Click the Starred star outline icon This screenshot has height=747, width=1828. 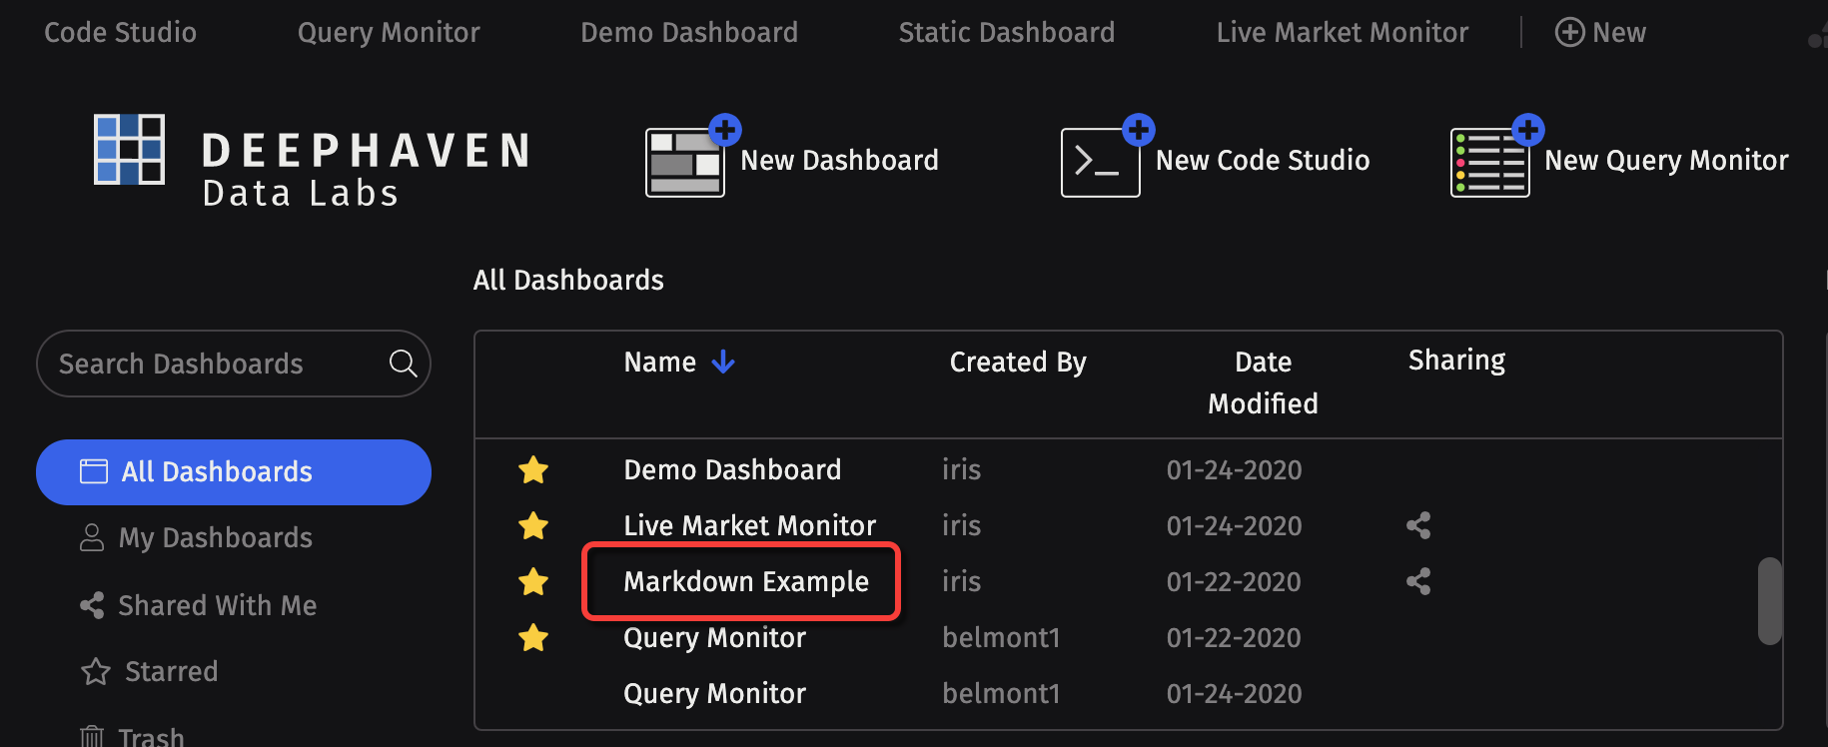[96, 671]
